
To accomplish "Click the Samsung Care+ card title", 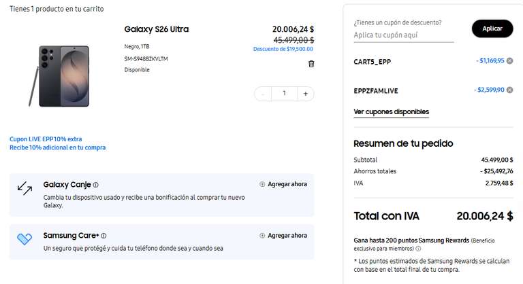I will [71, 236].
